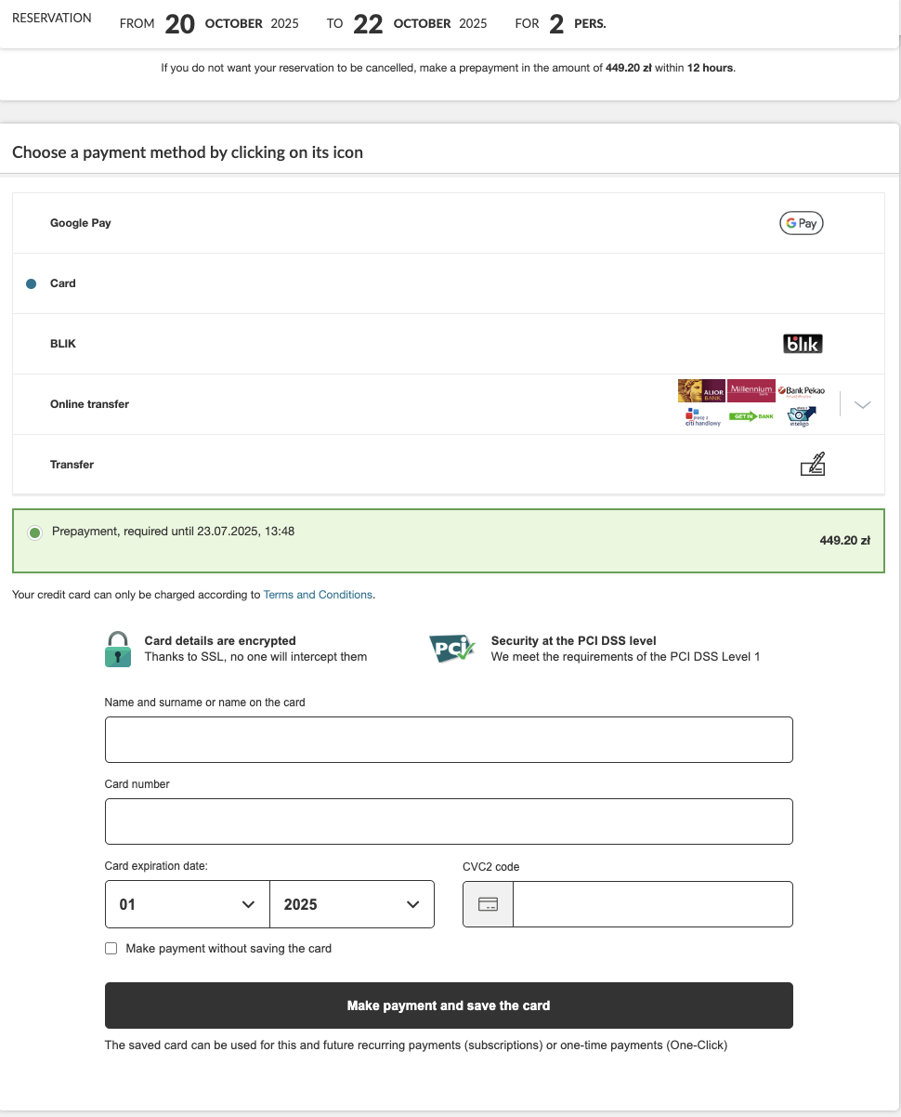Click the Transfer pen-and-paper icon
Image resolution: width=901 pixels, height=1117 pixels.
coord(813,464)
